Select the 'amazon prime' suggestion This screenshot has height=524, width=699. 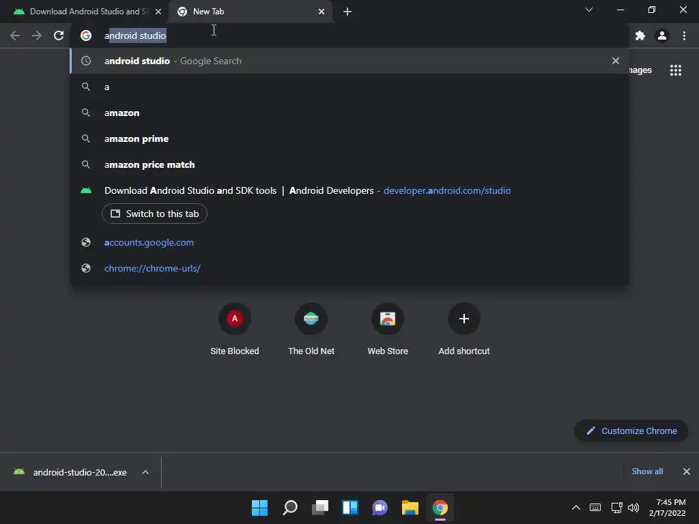[349, 139]
